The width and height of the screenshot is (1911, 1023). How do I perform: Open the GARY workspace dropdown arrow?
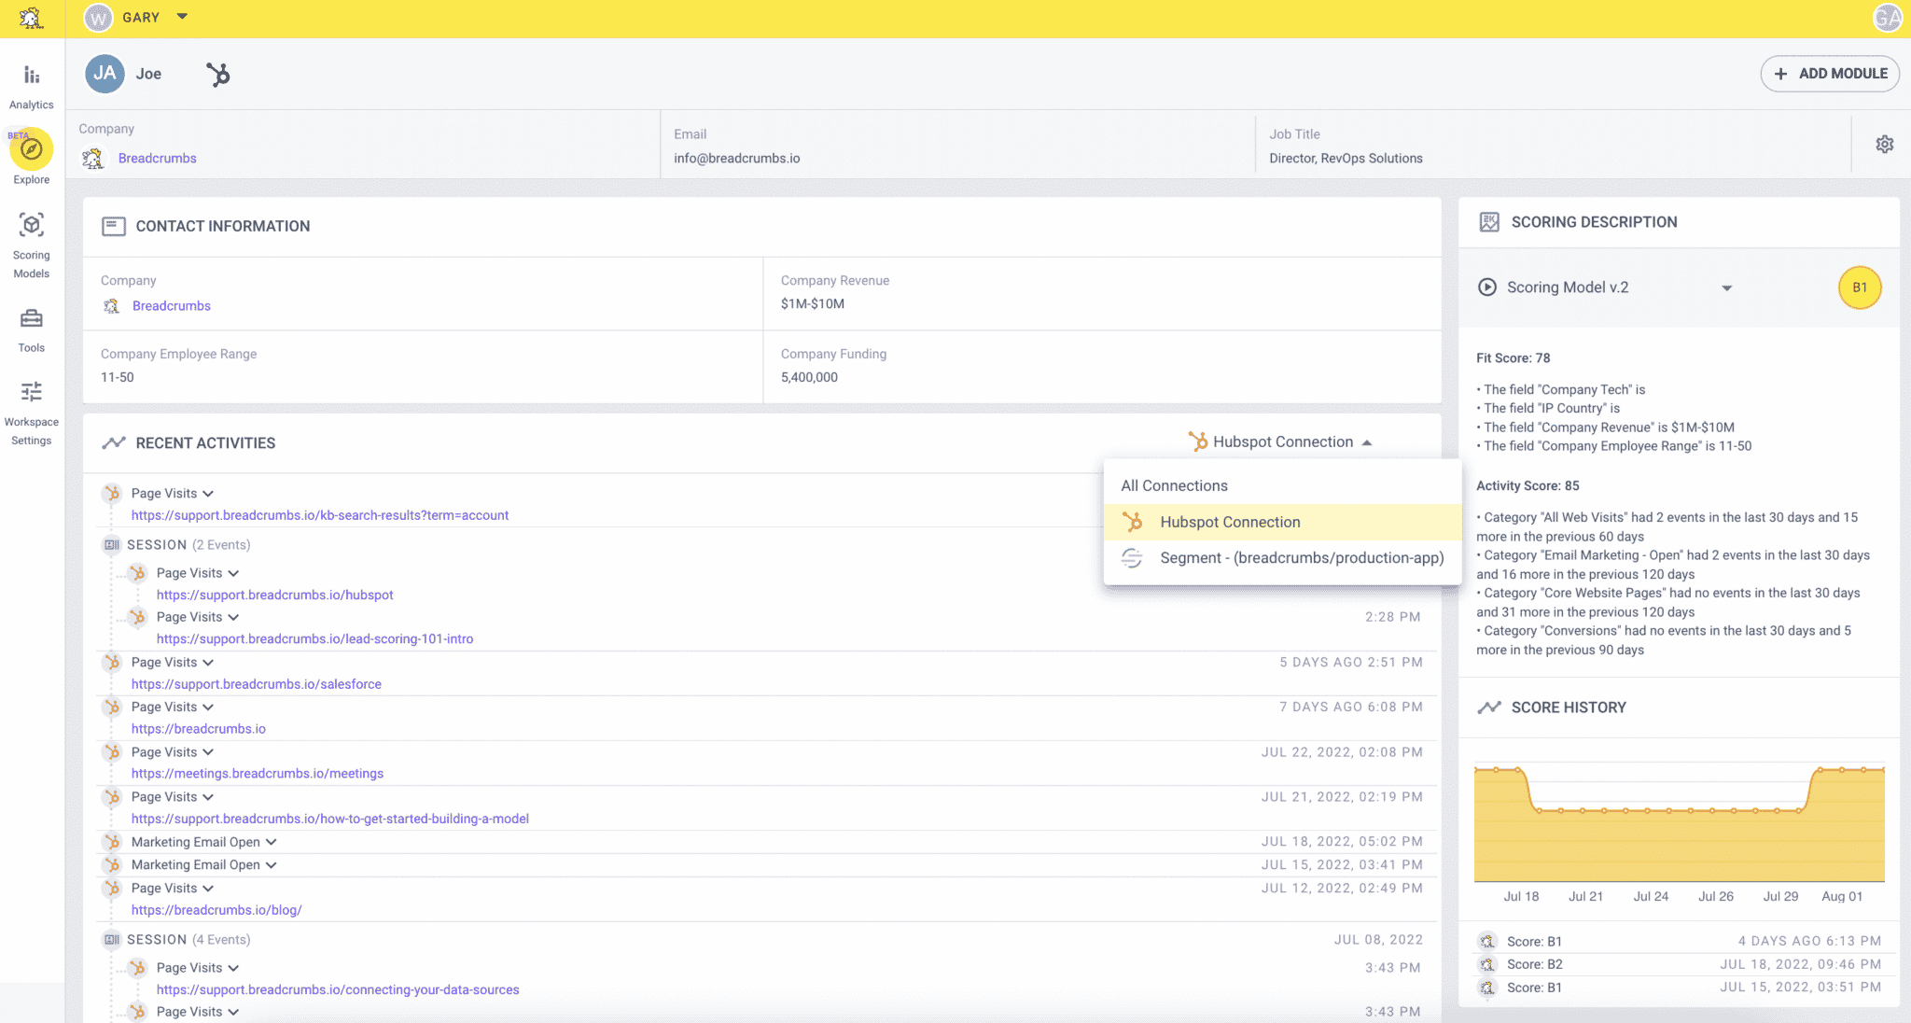182,17
